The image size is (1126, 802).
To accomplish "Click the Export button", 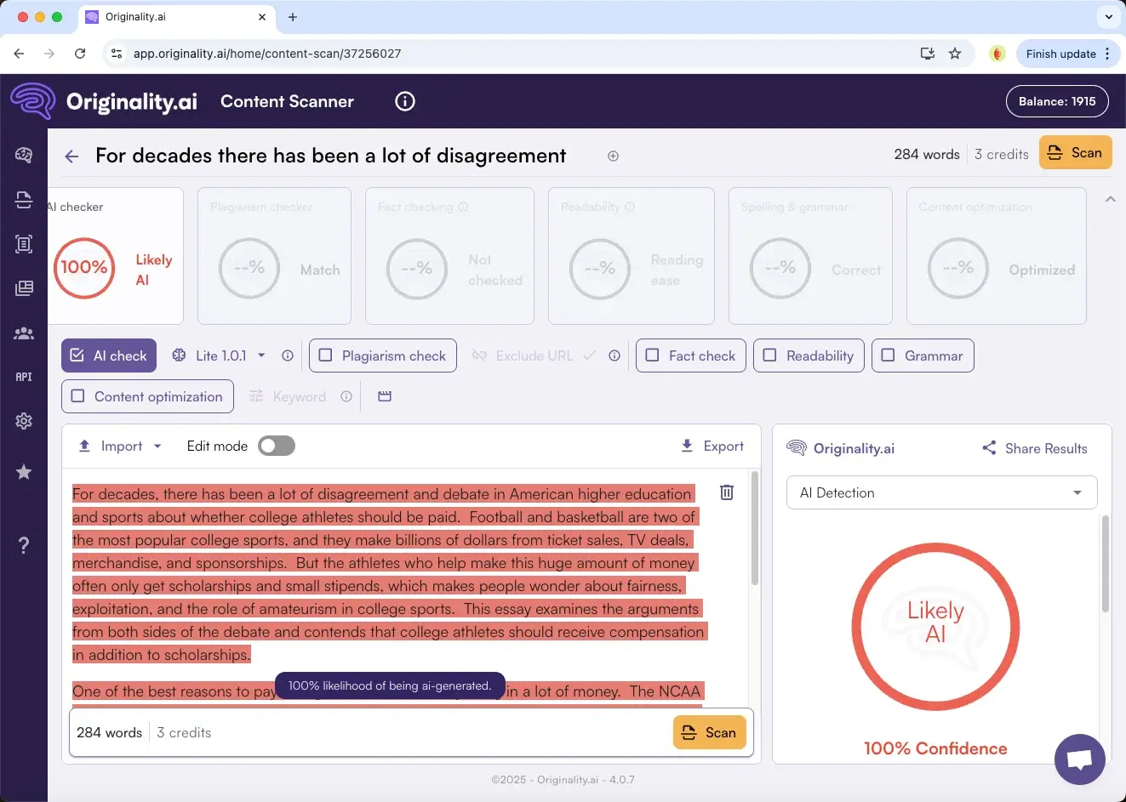I will coord(712,446).
